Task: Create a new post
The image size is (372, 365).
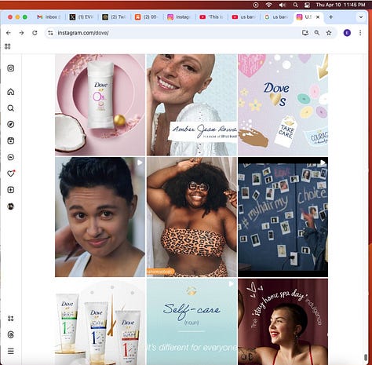Action: tap(11, 190)
